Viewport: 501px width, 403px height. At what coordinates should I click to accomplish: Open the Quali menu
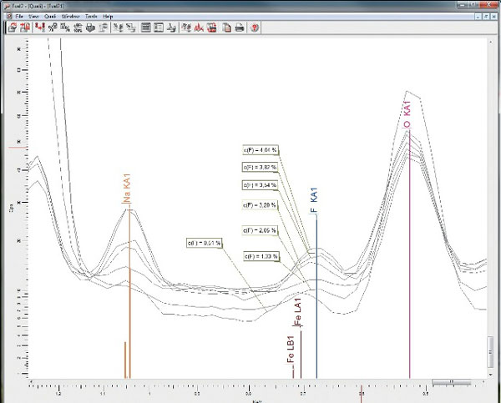(x=50, y=16)
